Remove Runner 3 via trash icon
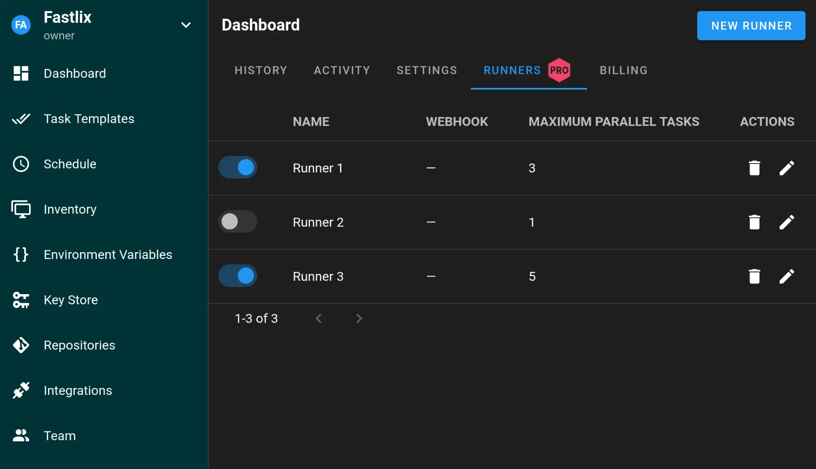The image size is (816, 469). 754,276
